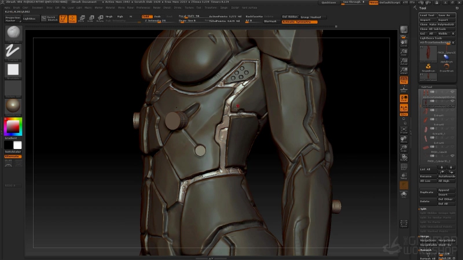463x260 pixels.
Task: Toggle Solo mode
Action: 403,195
